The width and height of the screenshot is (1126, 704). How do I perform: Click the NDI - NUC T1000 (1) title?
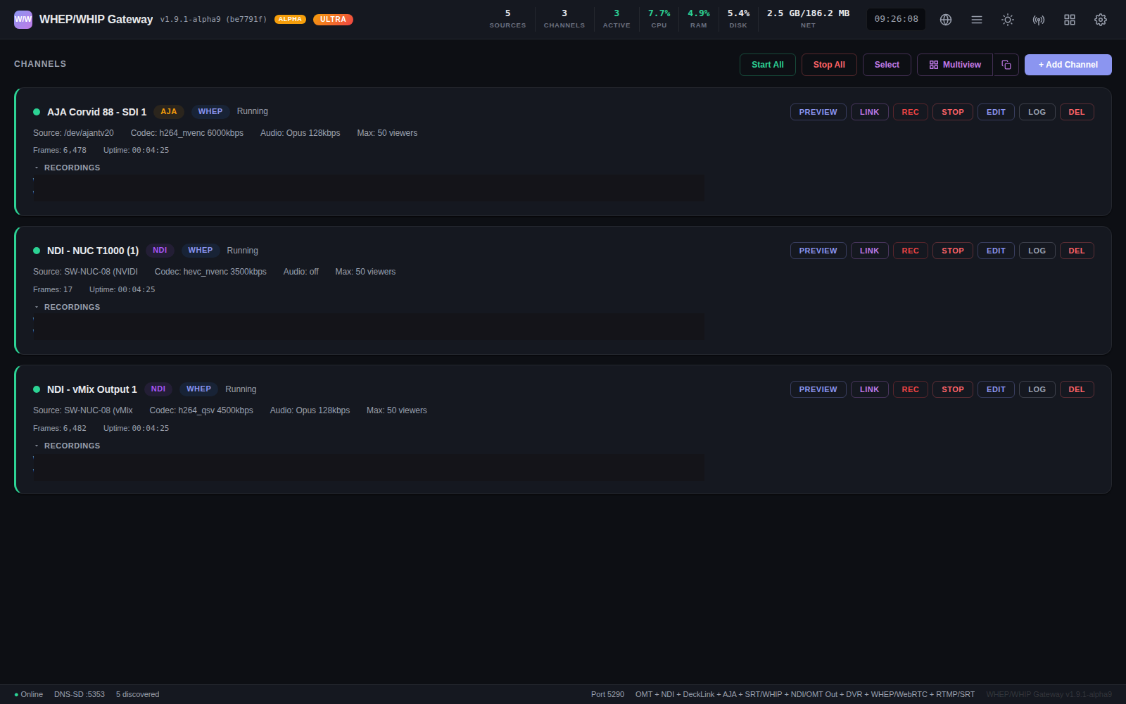tap(93, 251)
